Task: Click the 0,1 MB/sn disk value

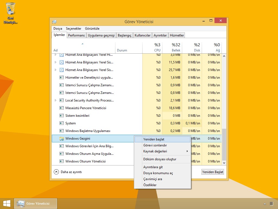Action: tap(193, 123)
